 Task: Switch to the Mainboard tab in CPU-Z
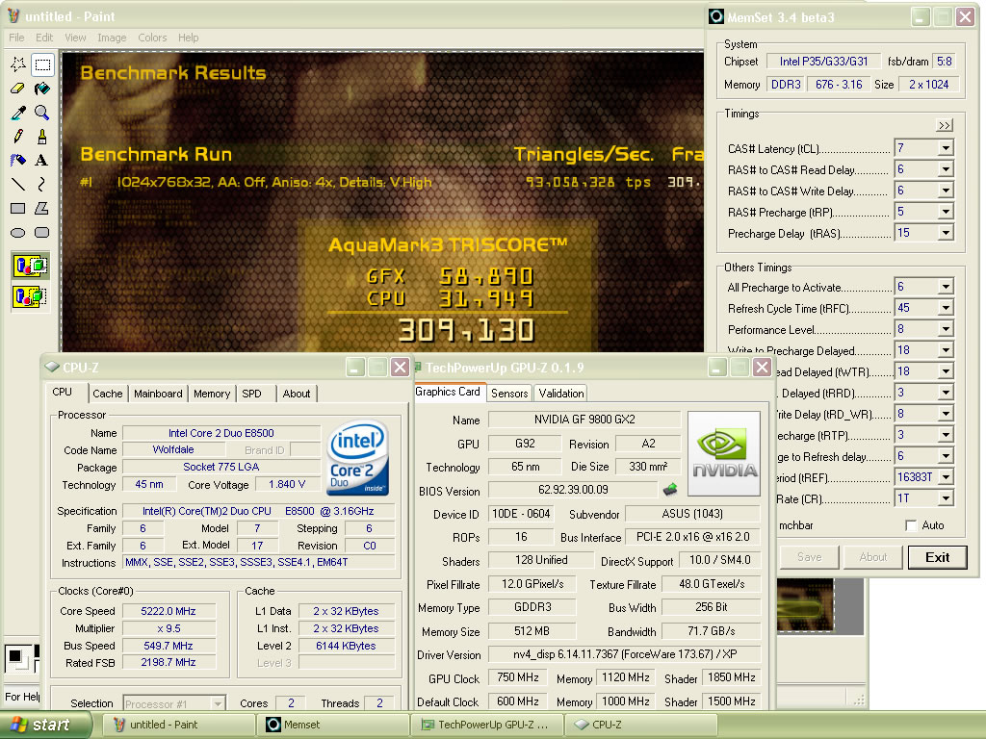[x=158, y=394]
